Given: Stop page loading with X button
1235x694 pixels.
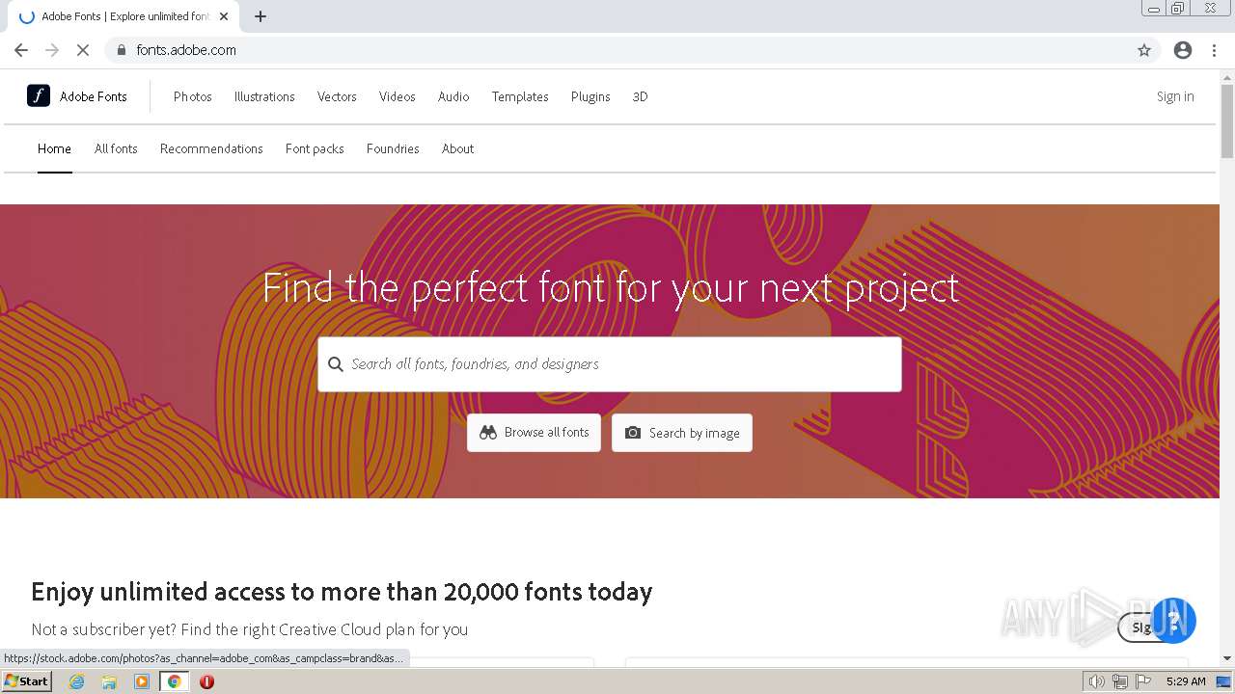Looking at the screenshot, I should (83, 50).
